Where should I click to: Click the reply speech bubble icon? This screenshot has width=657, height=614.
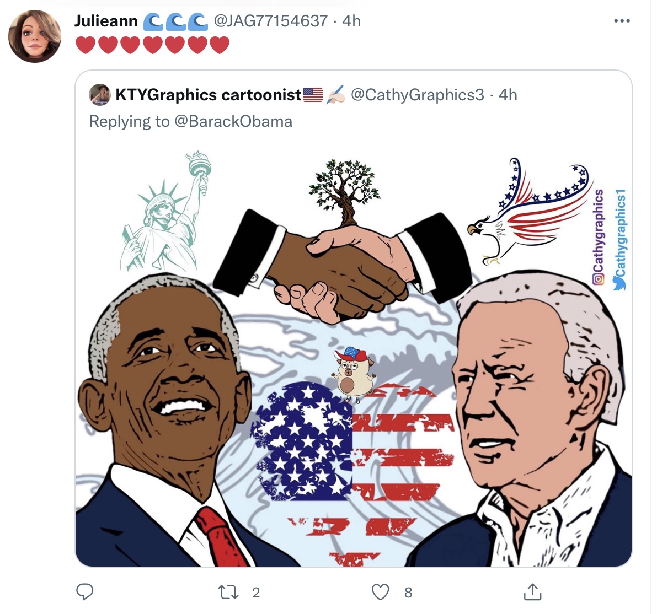tap(84, 592)
